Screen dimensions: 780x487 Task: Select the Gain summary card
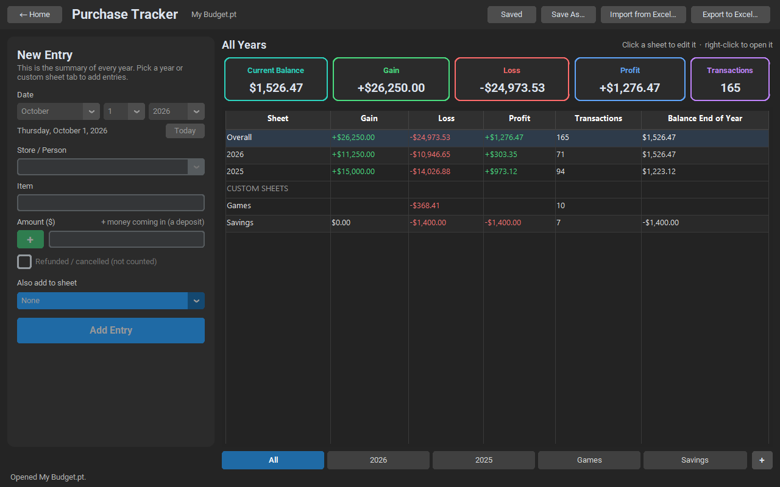click(x=391, y=79)
